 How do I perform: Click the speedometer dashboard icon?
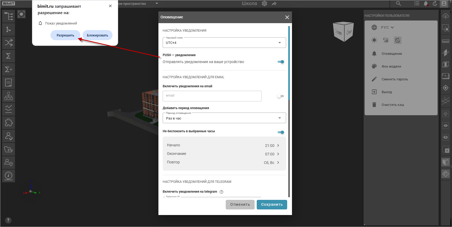[x=8, y=176]
